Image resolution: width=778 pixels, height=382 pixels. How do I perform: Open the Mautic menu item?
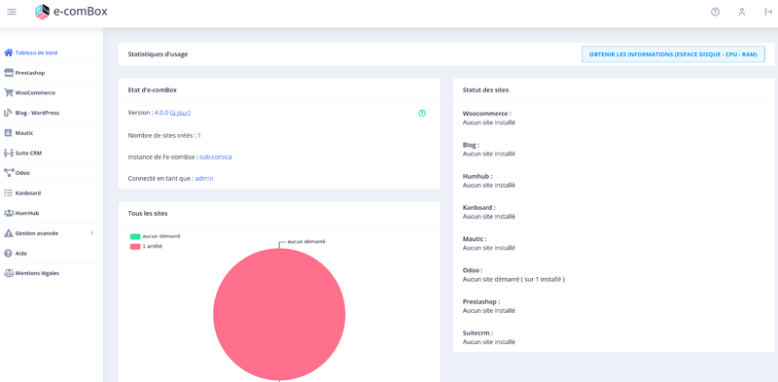pyautogui.click(x=52, y=133)
